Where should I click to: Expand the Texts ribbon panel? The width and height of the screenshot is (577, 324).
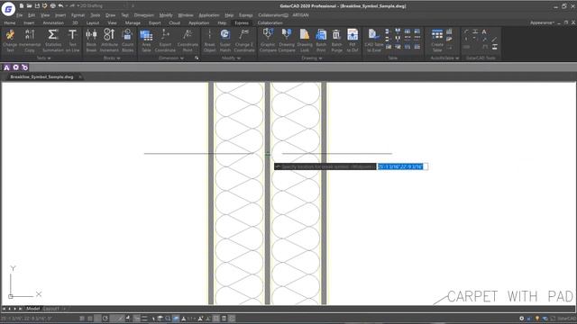(44, 58)
